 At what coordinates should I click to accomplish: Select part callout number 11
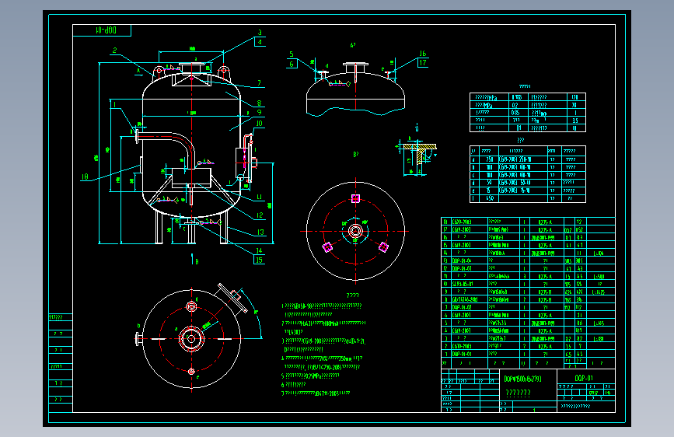point(259,197)
